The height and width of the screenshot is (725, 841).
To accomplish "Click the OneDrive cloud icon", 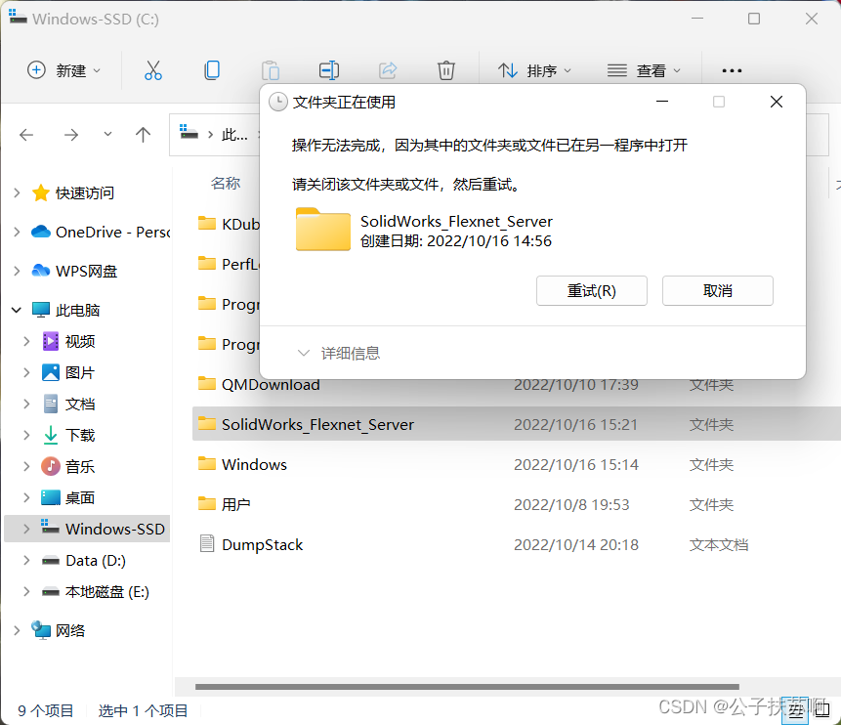I will click(x=41, y=232).
